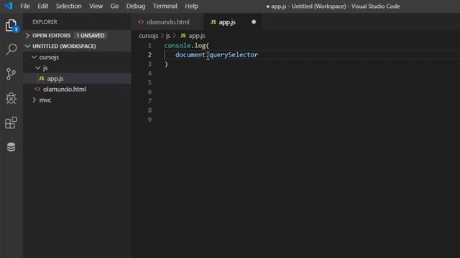Collapse the js folder

click(38, 68)
